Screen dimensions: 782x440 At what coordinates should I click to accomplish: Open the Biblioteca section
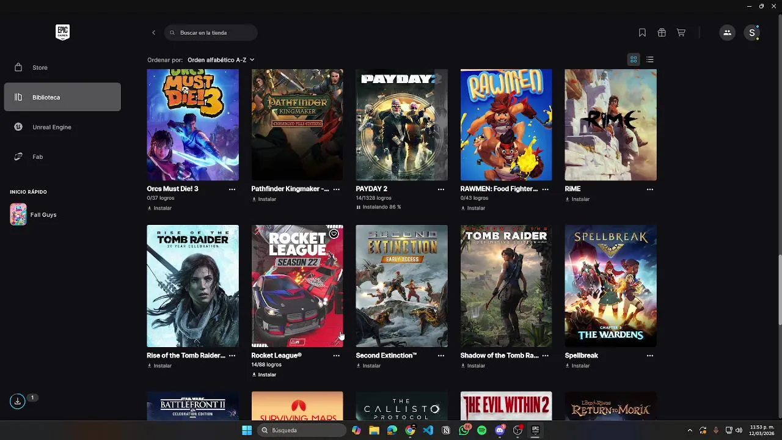[62, 97]
